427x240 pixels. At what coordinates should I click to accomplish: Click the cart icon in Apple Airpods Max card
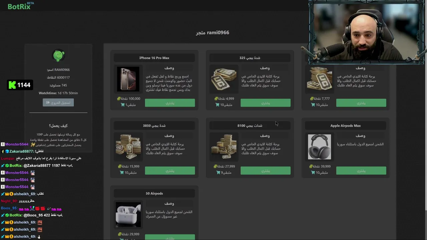pyautogui.click(x=313, y=172)
